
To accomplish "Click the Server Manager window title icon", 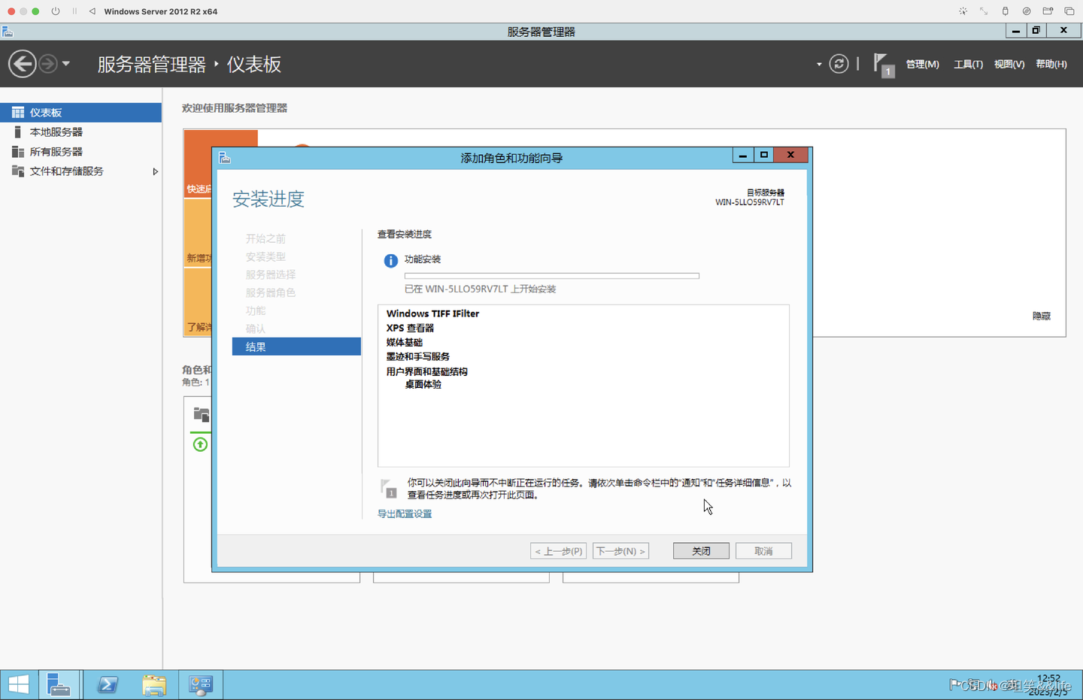I will (8, 32).
